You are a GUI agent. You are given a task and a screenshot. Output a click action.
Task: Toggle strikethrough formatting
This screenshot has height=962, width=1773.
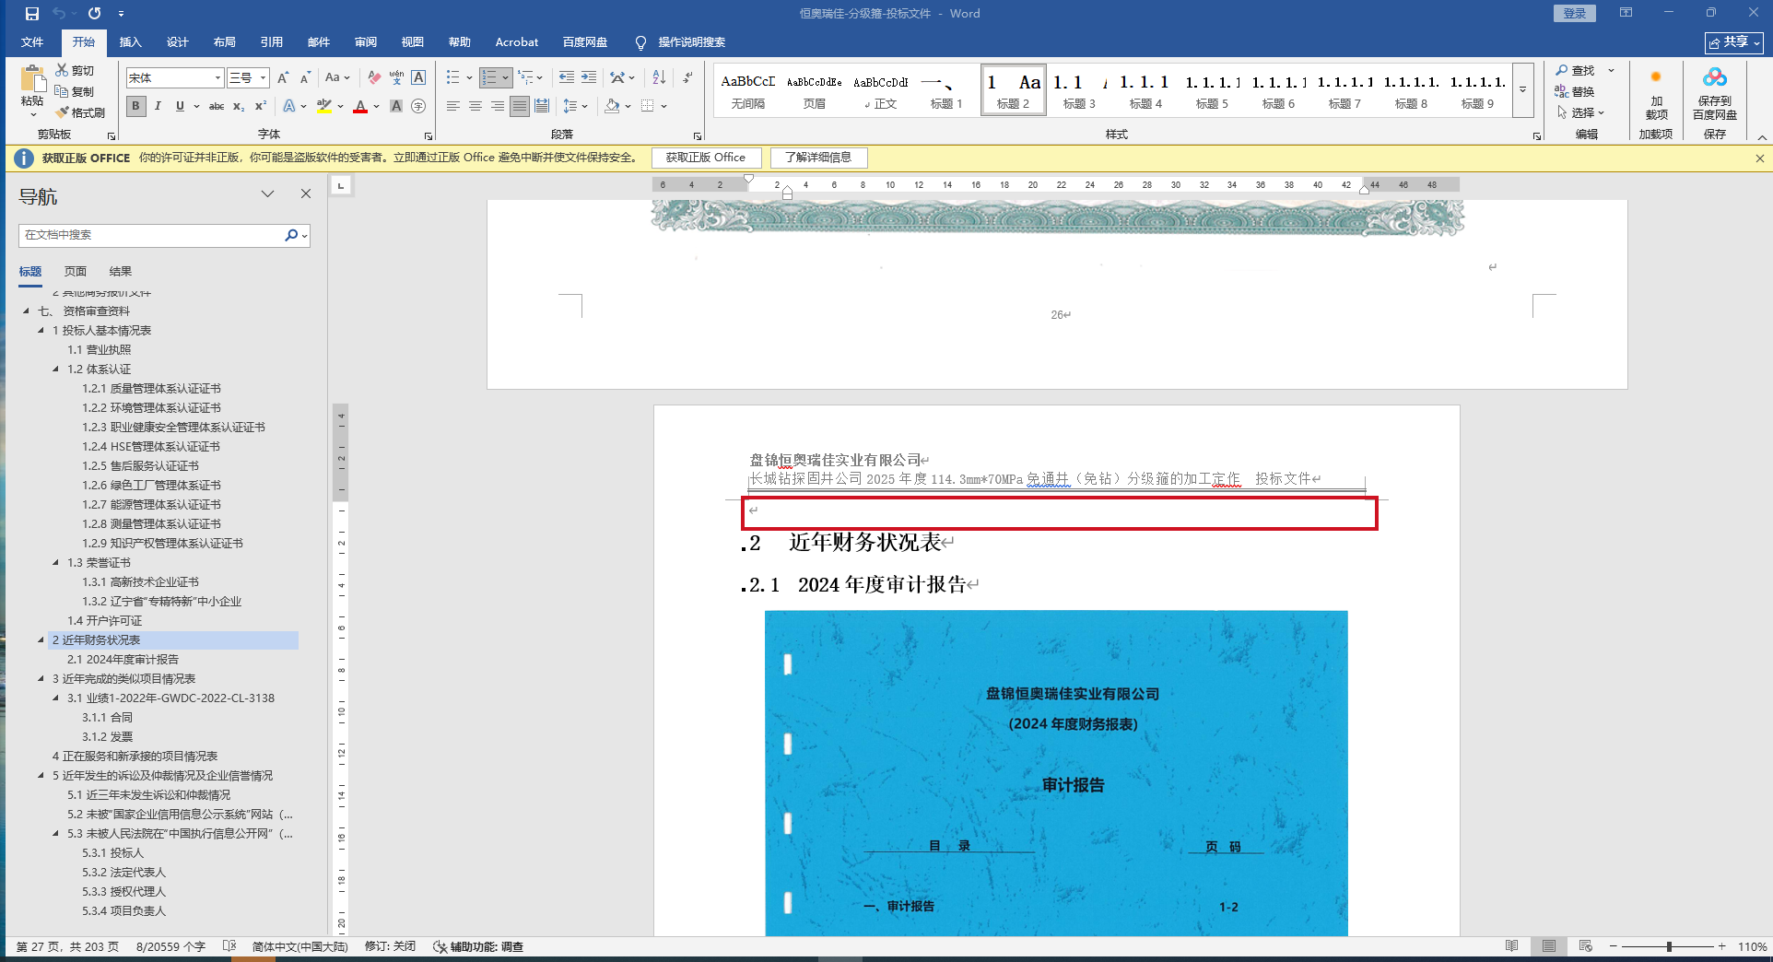tap(217, 106)
